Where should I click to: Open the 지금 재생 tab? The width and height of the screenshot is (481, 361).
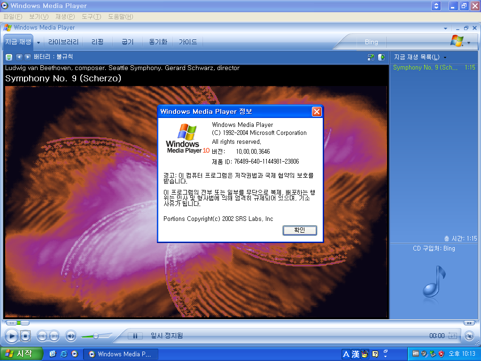(18, 42)
